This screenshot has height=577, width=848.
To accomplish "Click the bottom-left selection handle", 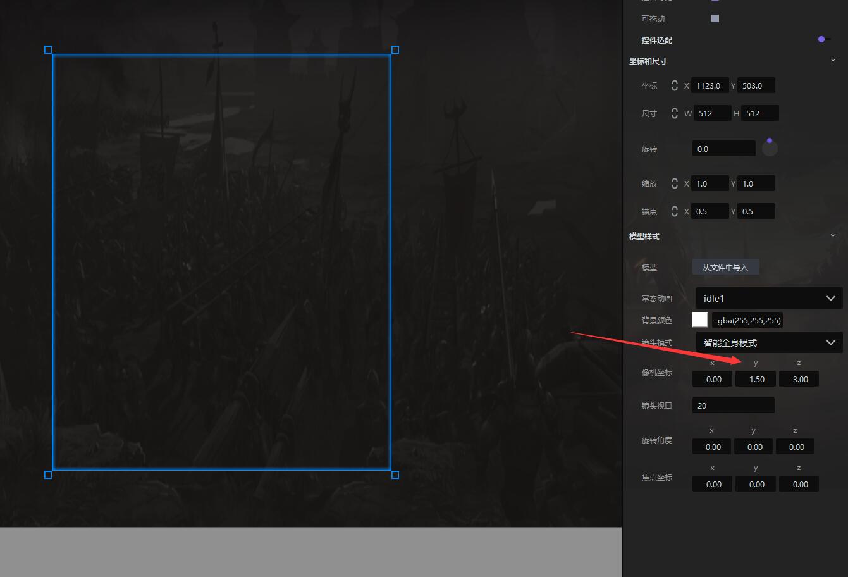I will coord(48,475).
